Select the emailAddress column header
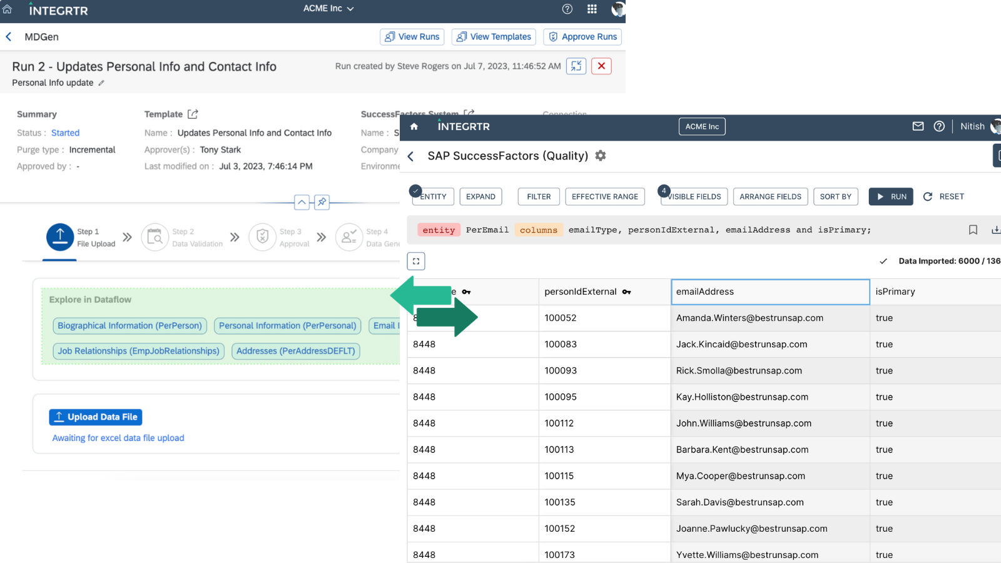The height and width of the screenshot is (563, 1001). [x=770, y=292]
